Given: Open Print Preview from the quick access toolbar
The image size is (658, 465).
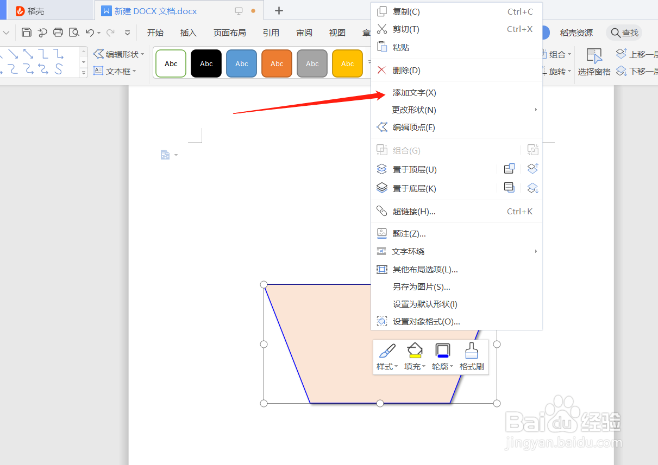Looking at the screenshot, I should (74, 32).
